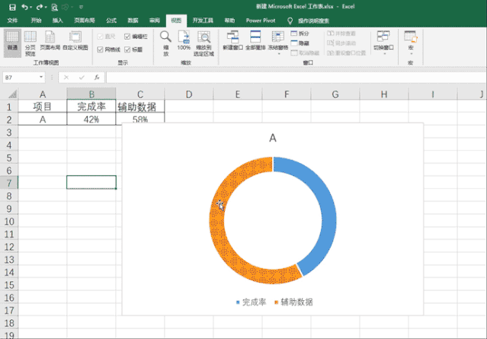Open the Formulas (公式) tab
487x339 pixels.
coord(111,21)
